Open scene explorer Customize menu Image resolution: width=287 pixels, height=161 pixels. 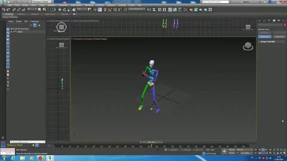34,21
